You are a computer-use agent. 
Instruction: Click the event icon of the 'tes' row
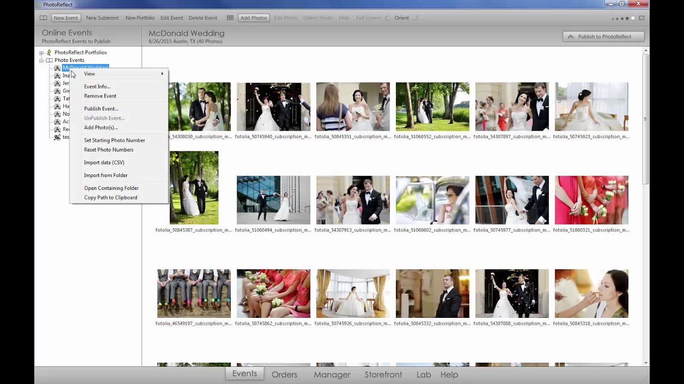pyautogui.click(x=57, y=137)
